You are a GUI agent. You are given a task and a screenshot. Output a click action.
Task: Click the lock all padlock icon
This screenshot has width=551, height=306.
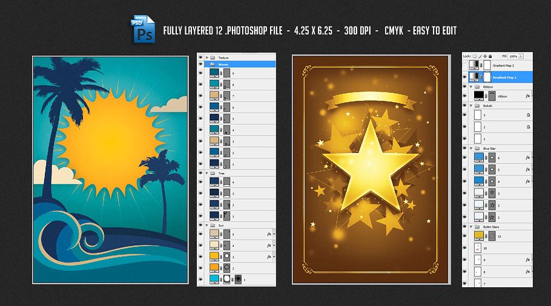point(489,56)
